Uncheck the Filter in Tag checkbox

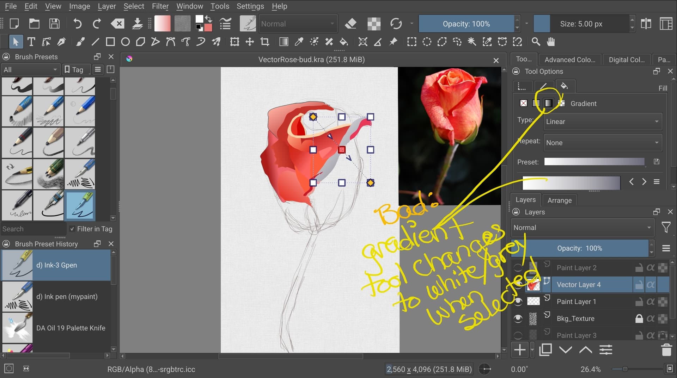(x=72, y=229)
